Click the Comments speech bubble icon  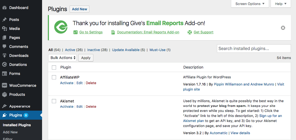(4, 47)
